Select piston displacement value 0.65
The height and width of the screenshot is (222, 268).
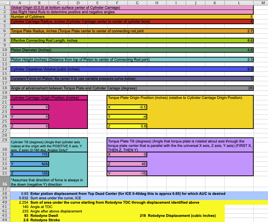(x=25, y=193)
